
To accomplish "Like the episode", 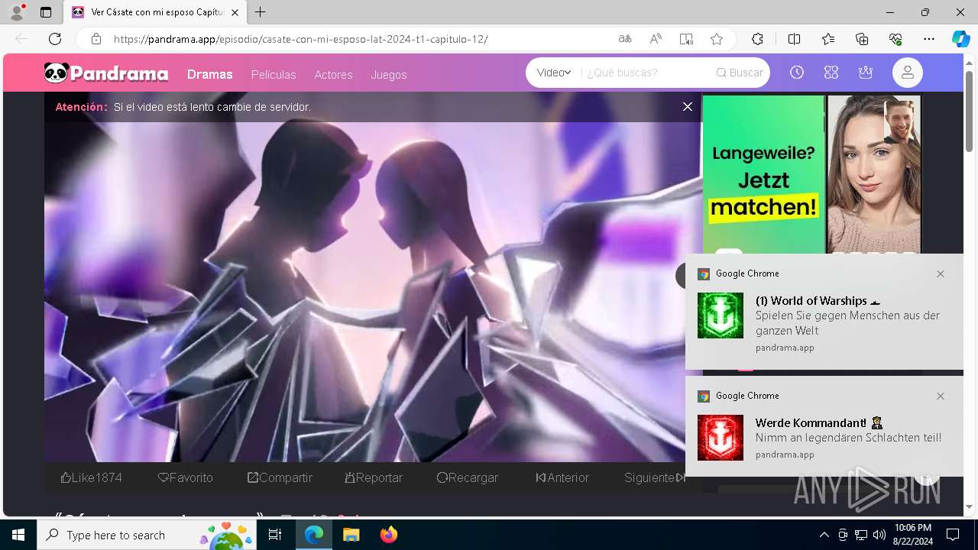I will pyautogui.click(x=91, y=477).
